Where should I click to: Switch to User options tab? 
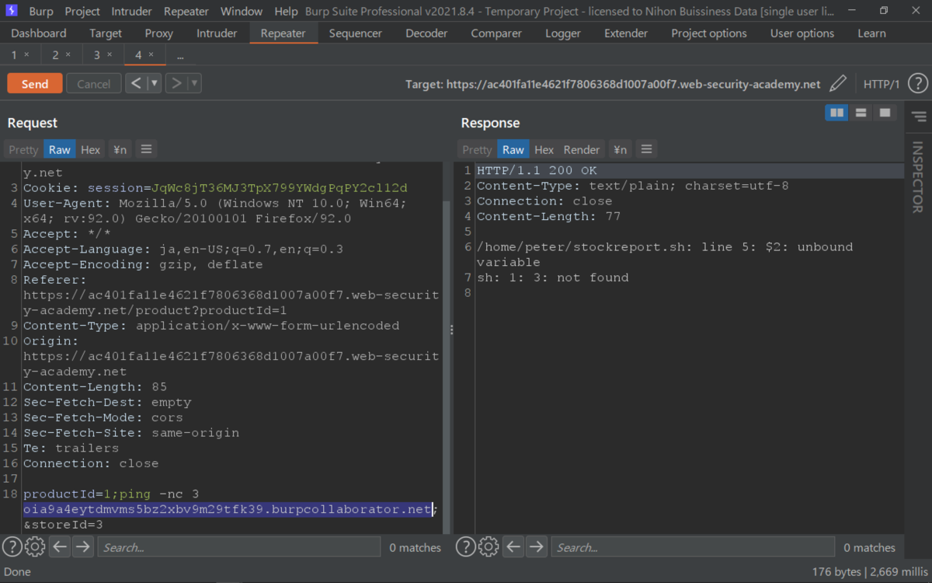click(x=802, y=33)
